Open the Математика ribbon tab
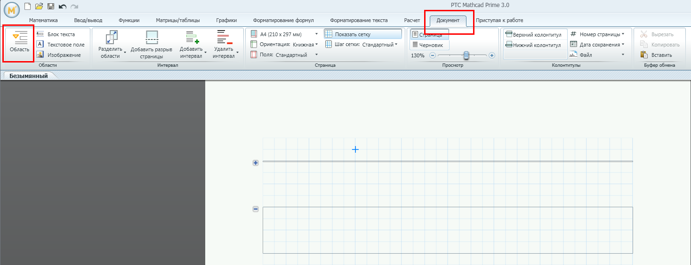 click(x=43, y=20)
